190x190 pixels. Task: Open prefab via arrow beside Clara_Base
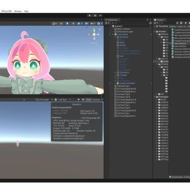click(x=151, y=35)
